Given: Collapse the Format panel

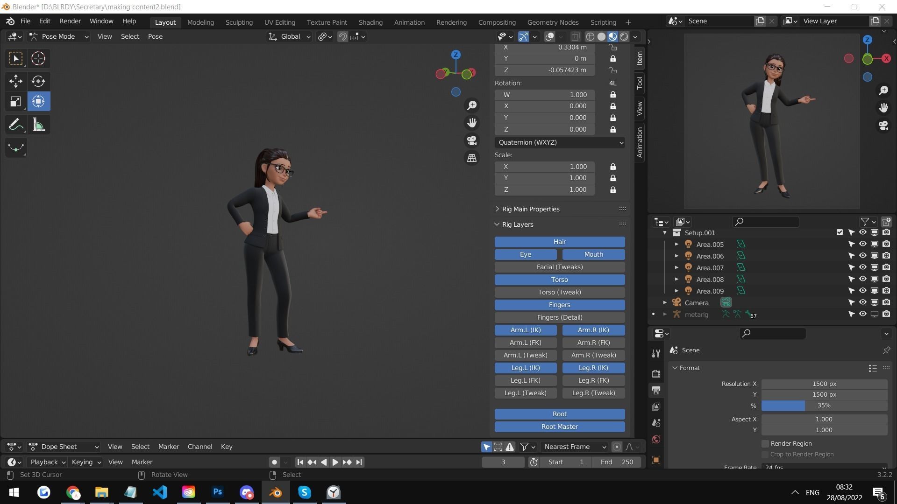Looking at the screenshot, I should [x=690, y=368].
